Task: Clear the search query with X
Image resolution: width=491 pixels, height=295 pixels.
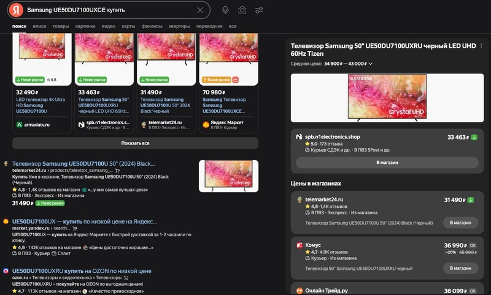Action: tap(200, 10)
